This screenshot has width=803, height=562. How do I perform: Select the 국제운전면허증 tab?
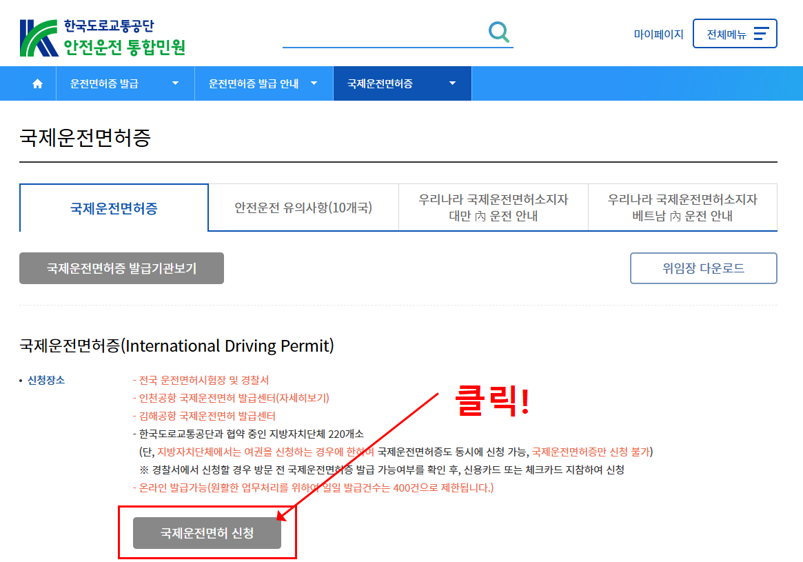114,208
